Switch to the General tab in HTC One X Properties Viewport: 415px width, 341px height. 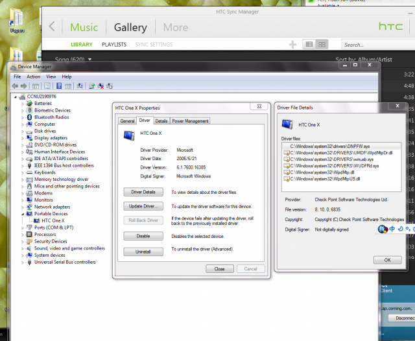coord(127,121)
